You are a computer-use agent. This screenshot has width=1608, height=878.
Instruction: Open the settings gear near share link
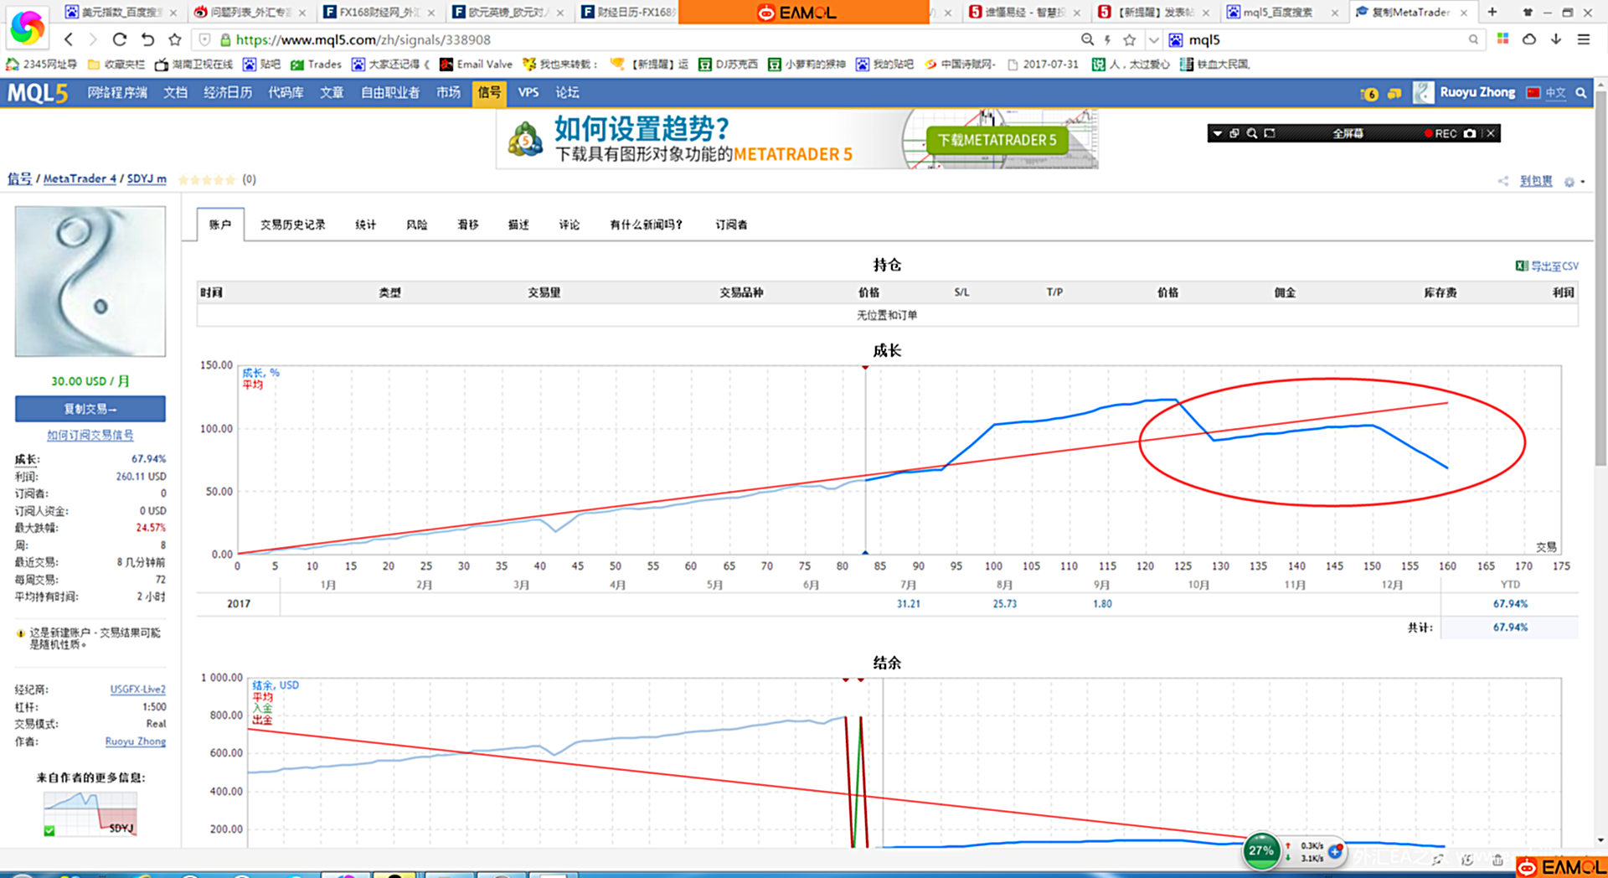pyautogui.click(x=1569, y=181)
